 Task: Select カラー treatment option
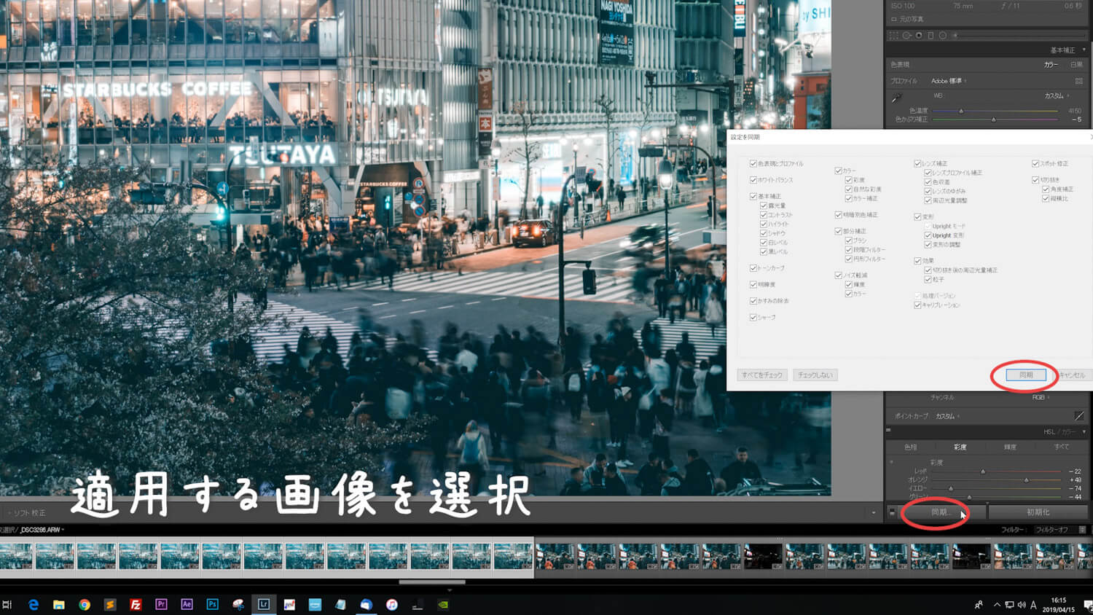1050,65
